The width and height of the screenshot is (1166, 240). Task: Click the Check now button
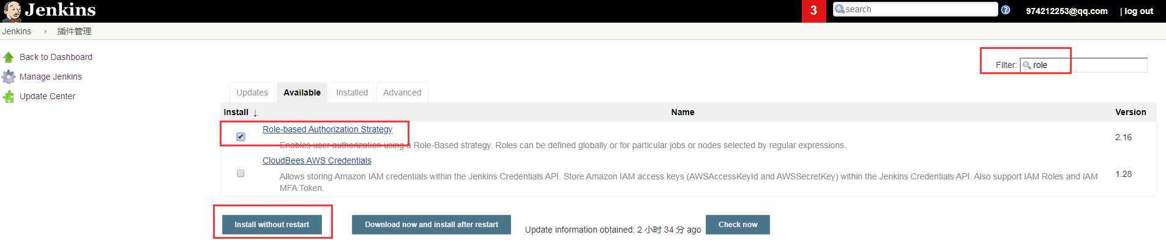pos(738,224)
